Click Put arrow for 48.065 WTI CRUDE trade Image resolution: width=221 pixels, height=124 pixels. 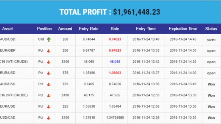tap(49, 62)
